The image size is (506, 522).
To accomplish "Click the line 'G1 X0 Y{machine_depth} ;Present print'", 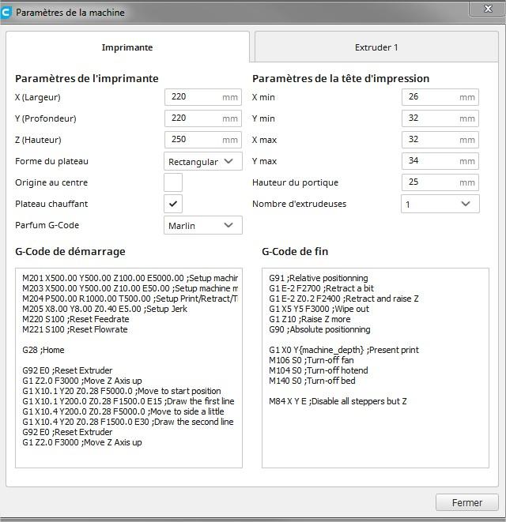I will (344, 350).
